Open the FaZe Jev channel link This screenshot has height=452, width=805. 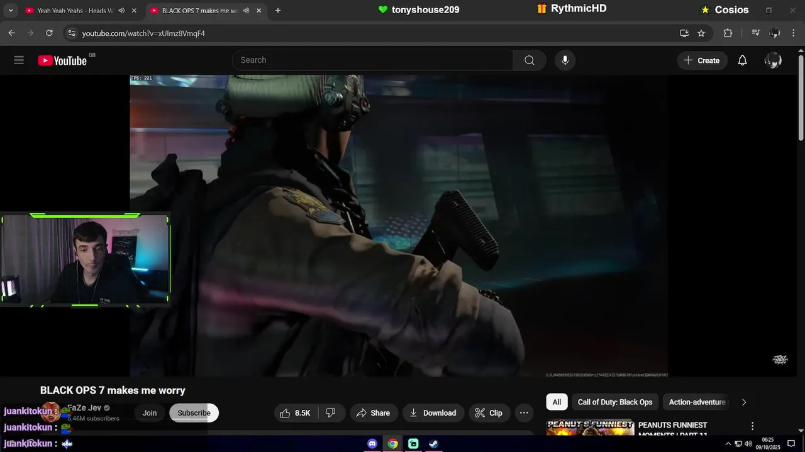coord(84,408)
